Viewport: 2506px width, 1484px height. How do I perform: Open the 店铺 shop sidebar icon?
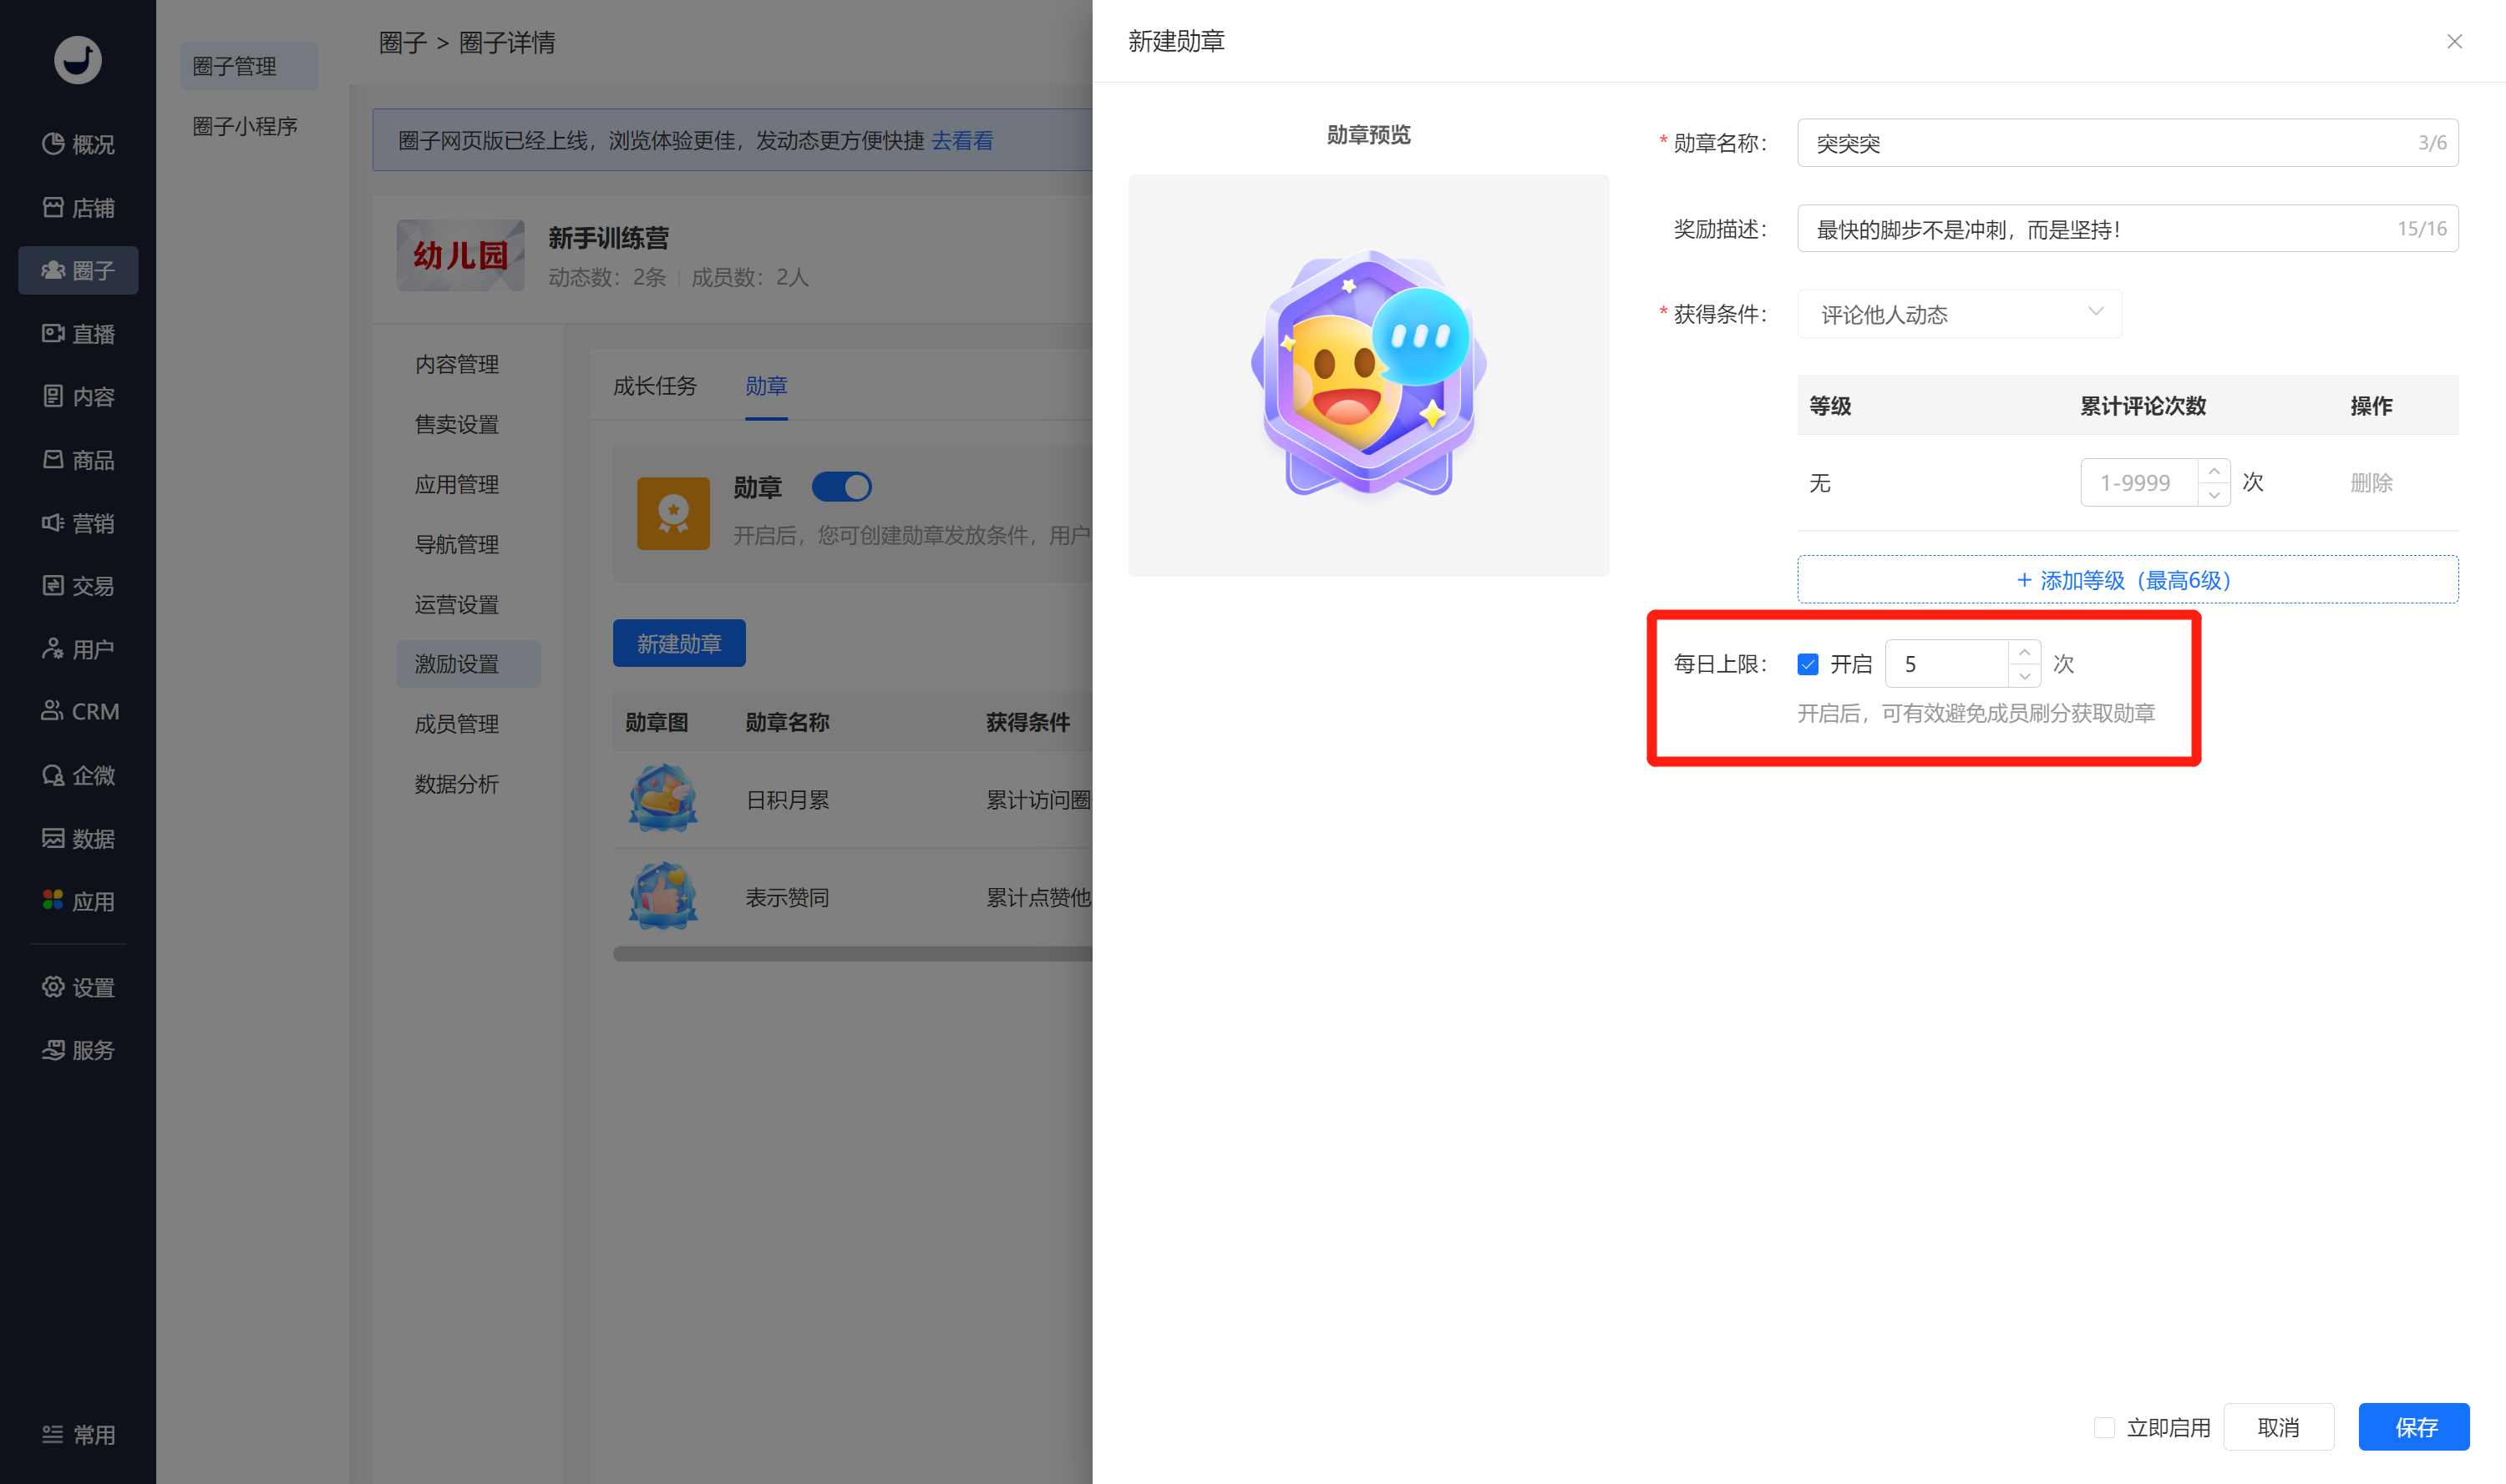[53, 207]
